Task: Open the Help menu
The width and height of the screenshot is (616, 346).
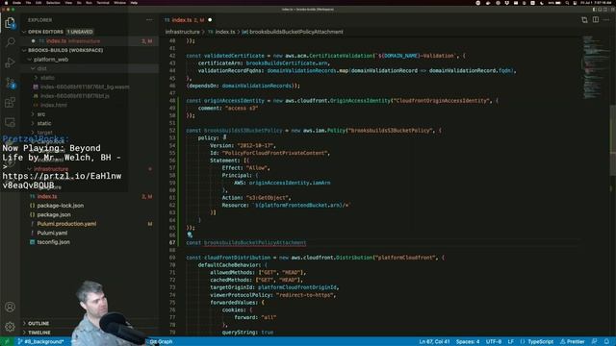Action: pyautogui.click(x=134, y=3)
